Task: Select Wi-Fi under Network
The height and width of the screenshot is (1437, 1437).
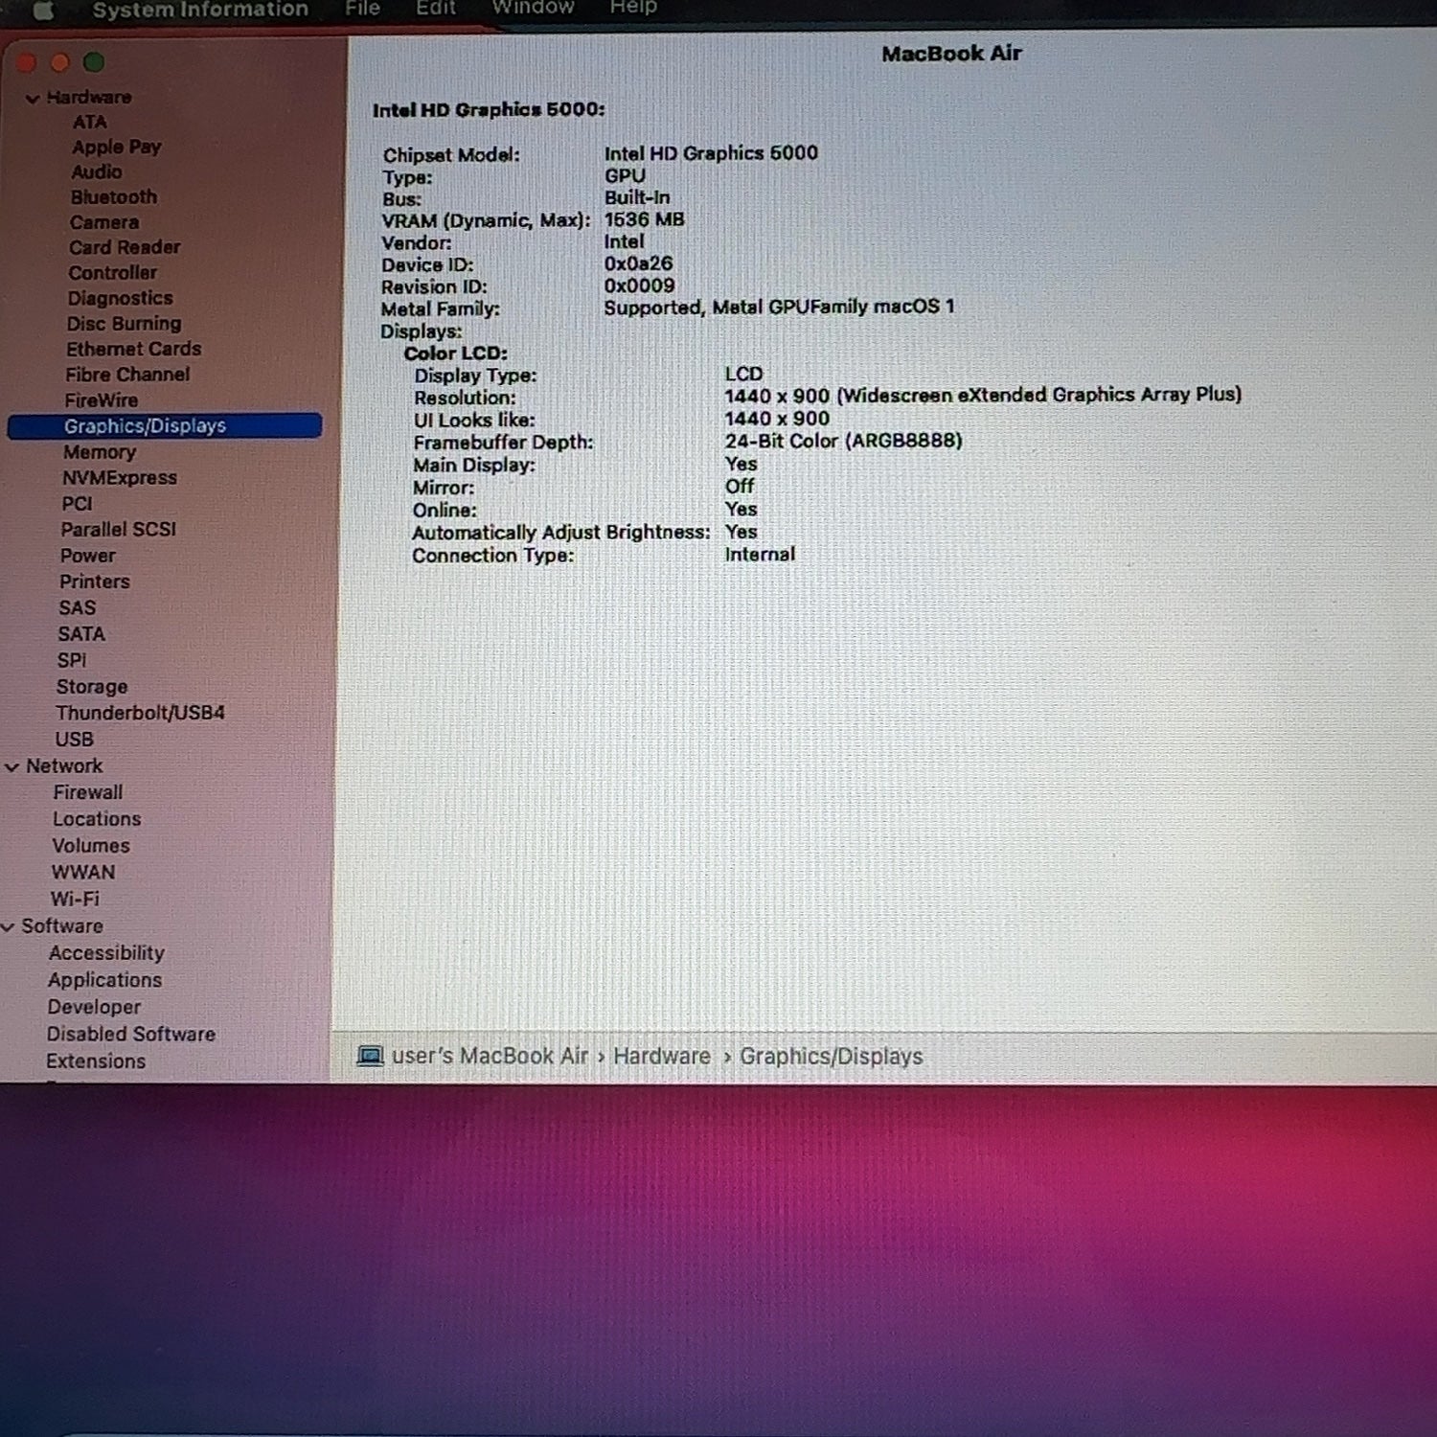Action: [75, 899]
